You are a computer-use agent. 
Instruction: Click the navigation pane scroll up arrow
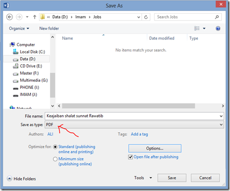pyautogui.click(x=53, y=37)
